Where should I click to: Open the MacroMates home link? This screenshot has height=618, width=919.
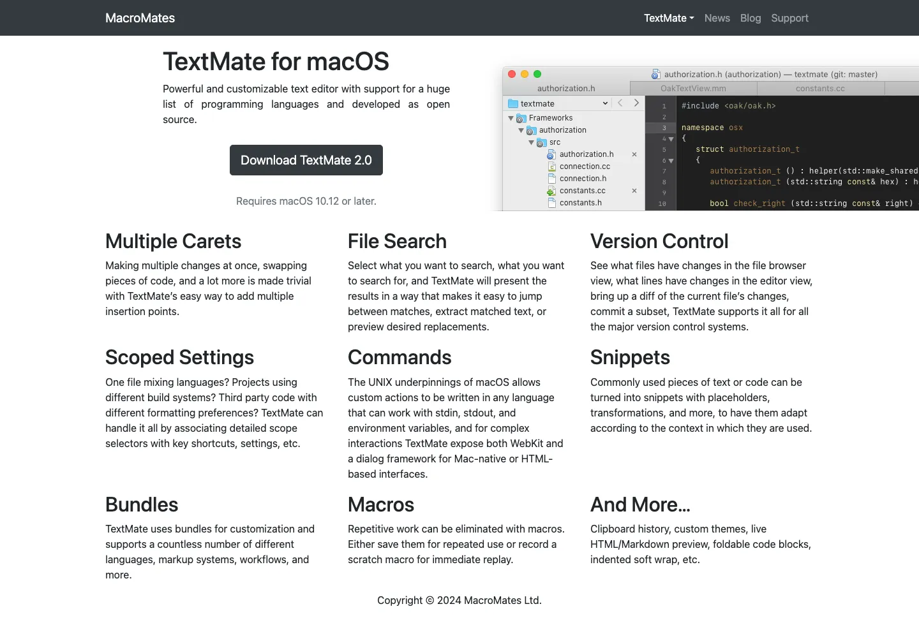[140, 18]
